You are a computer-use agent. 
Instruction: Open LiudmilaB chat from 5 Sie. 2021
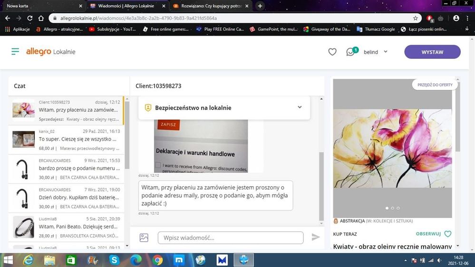click(x=66, y=227)
